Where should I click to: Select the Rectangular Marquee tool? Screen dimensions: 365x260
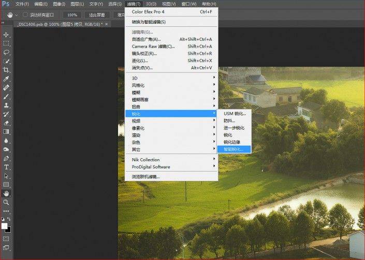point(7,43)
